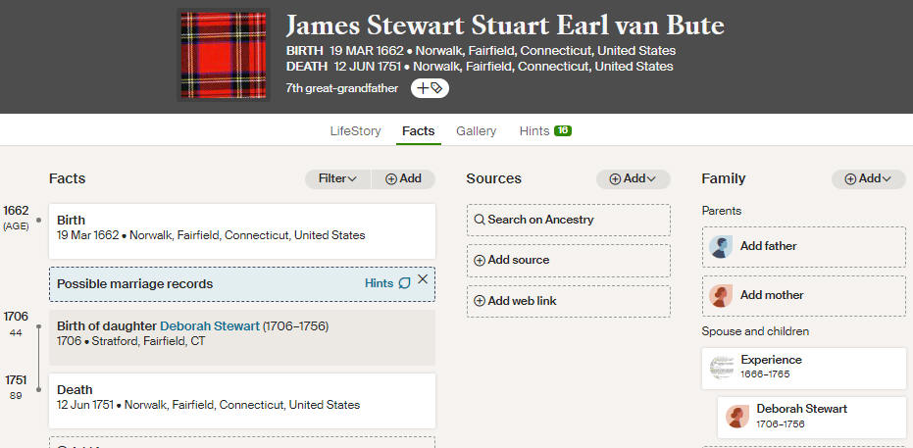Click the leaf hint icon beside Hints
The width and height of the screenshot is (913, 448).
tap(404, 283)
